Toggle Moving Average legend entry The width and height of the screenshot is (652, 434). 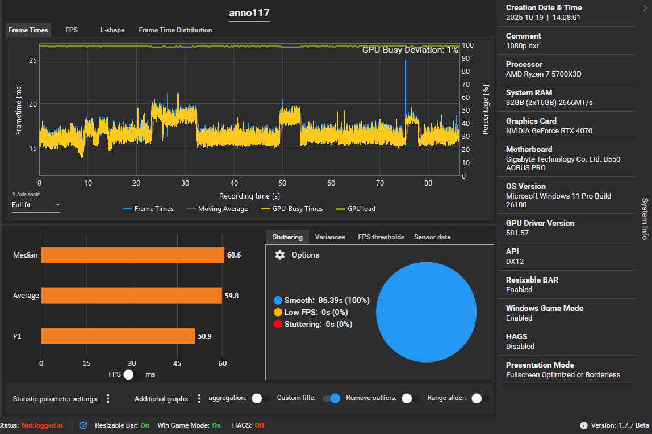coord(218,208)
